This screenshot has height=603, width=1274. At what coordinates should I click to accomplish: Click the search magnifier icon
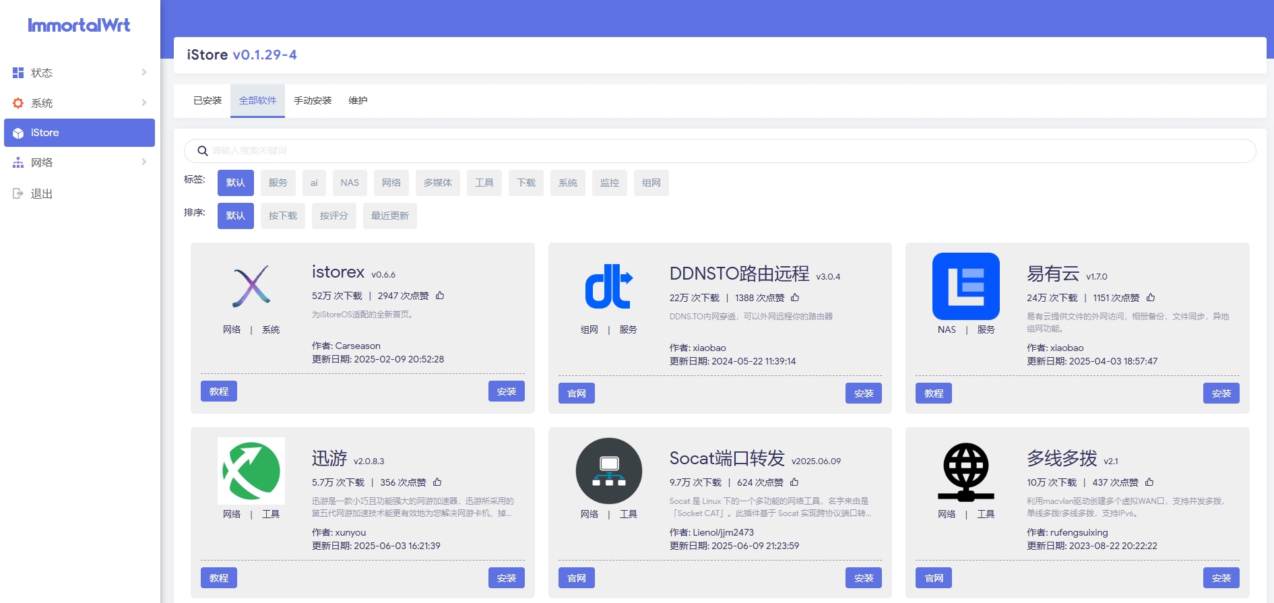point(202,151)
